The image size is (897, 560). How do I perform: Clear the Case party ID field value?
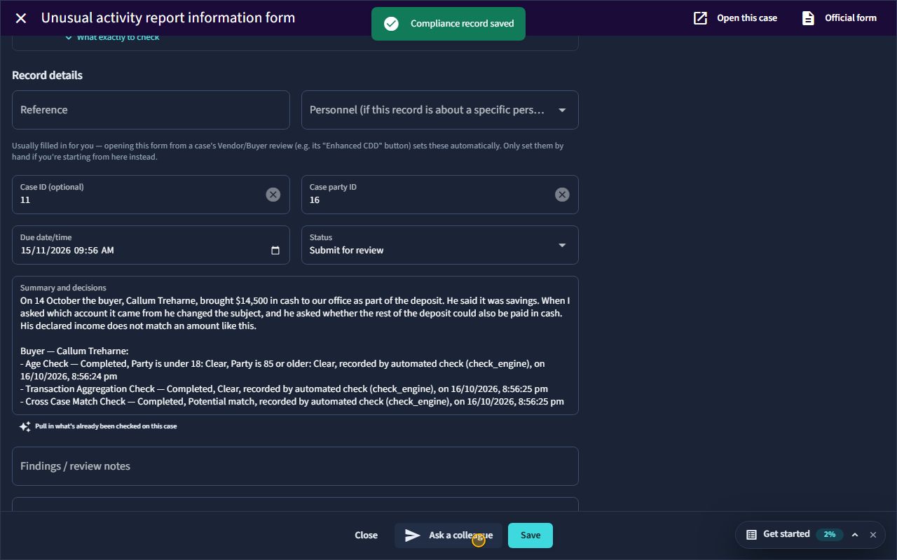tap(562, 195)
